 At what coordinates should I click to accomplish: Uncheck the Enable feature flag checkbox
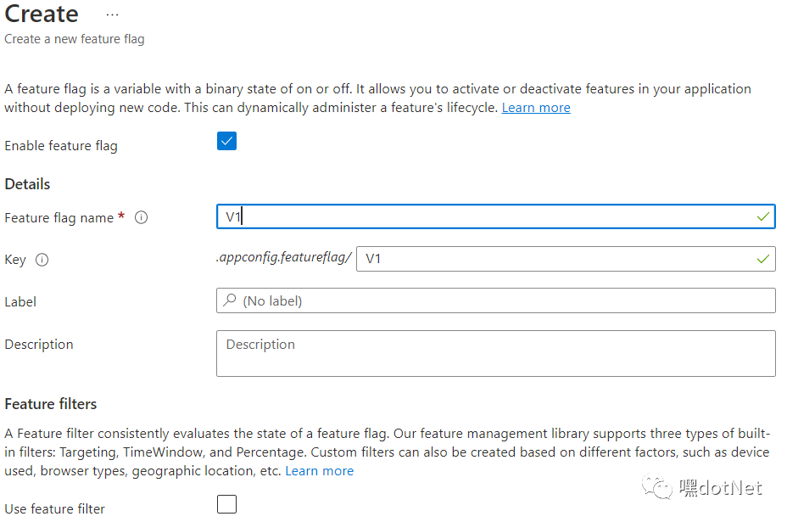[226, 142]
